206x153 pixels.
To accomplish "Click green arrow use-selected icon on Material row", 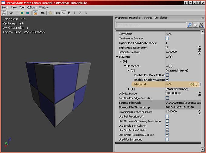I will [192, 84].
